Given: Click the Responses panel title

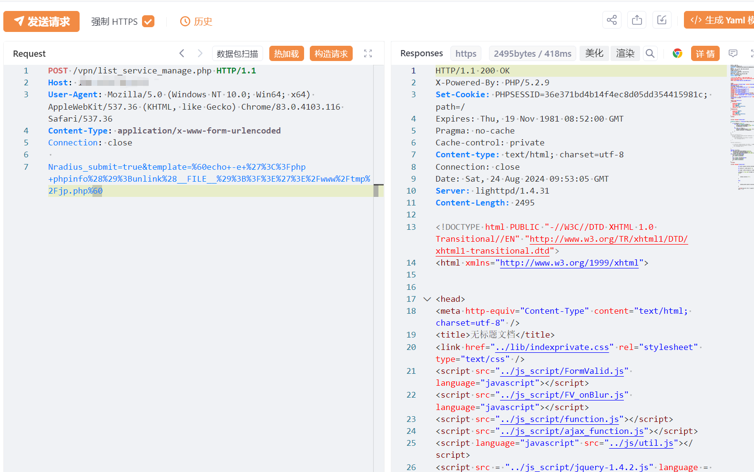Looking at the screenshot, I should click(422, 53).
